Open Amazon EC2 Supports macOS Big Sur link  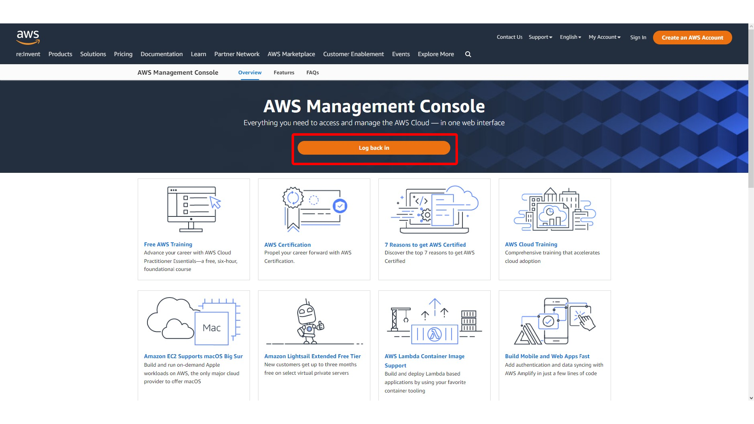(x=193, y=356)
